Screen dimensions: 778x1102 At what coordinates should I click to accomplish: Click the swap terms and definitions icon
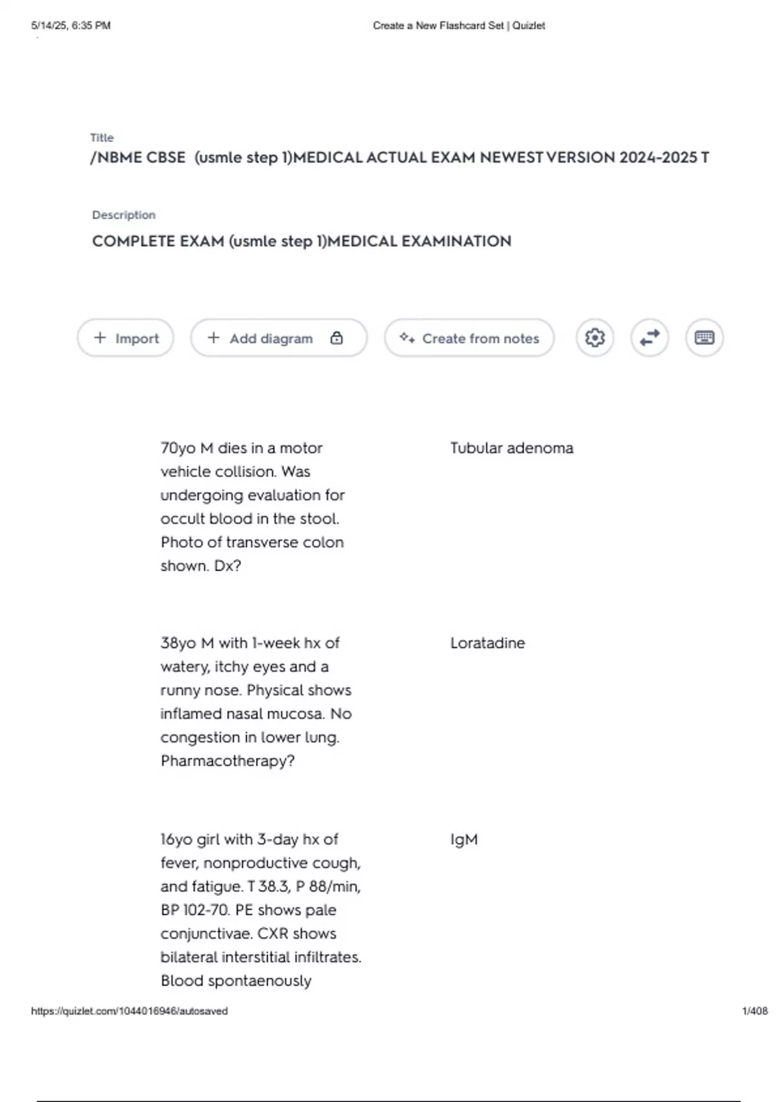tap(649, 338)
